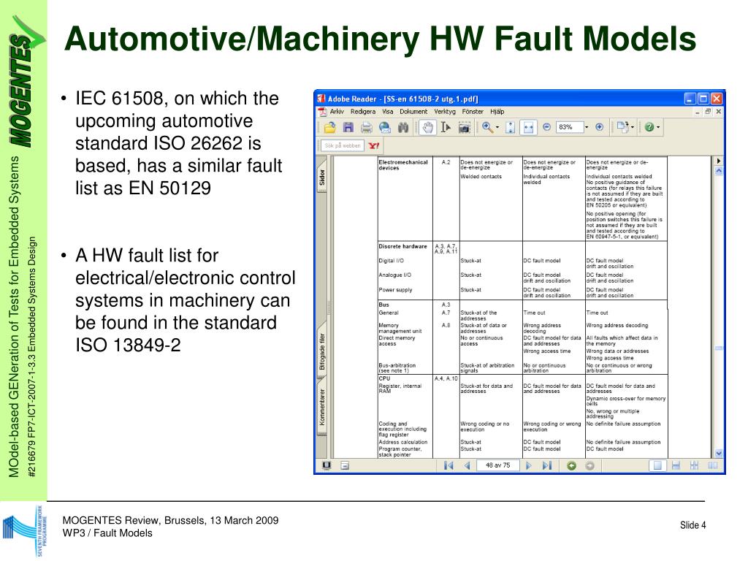Click the Save floppy disk icon
Screen dimensions: 748x561
click(348, 127)
